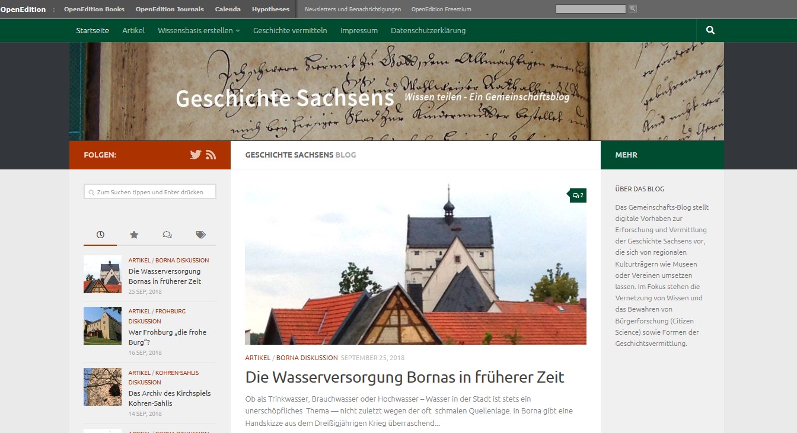Select the popular posts star tab
The width and height of the screenshot is (797, 433).
[134, 235]
